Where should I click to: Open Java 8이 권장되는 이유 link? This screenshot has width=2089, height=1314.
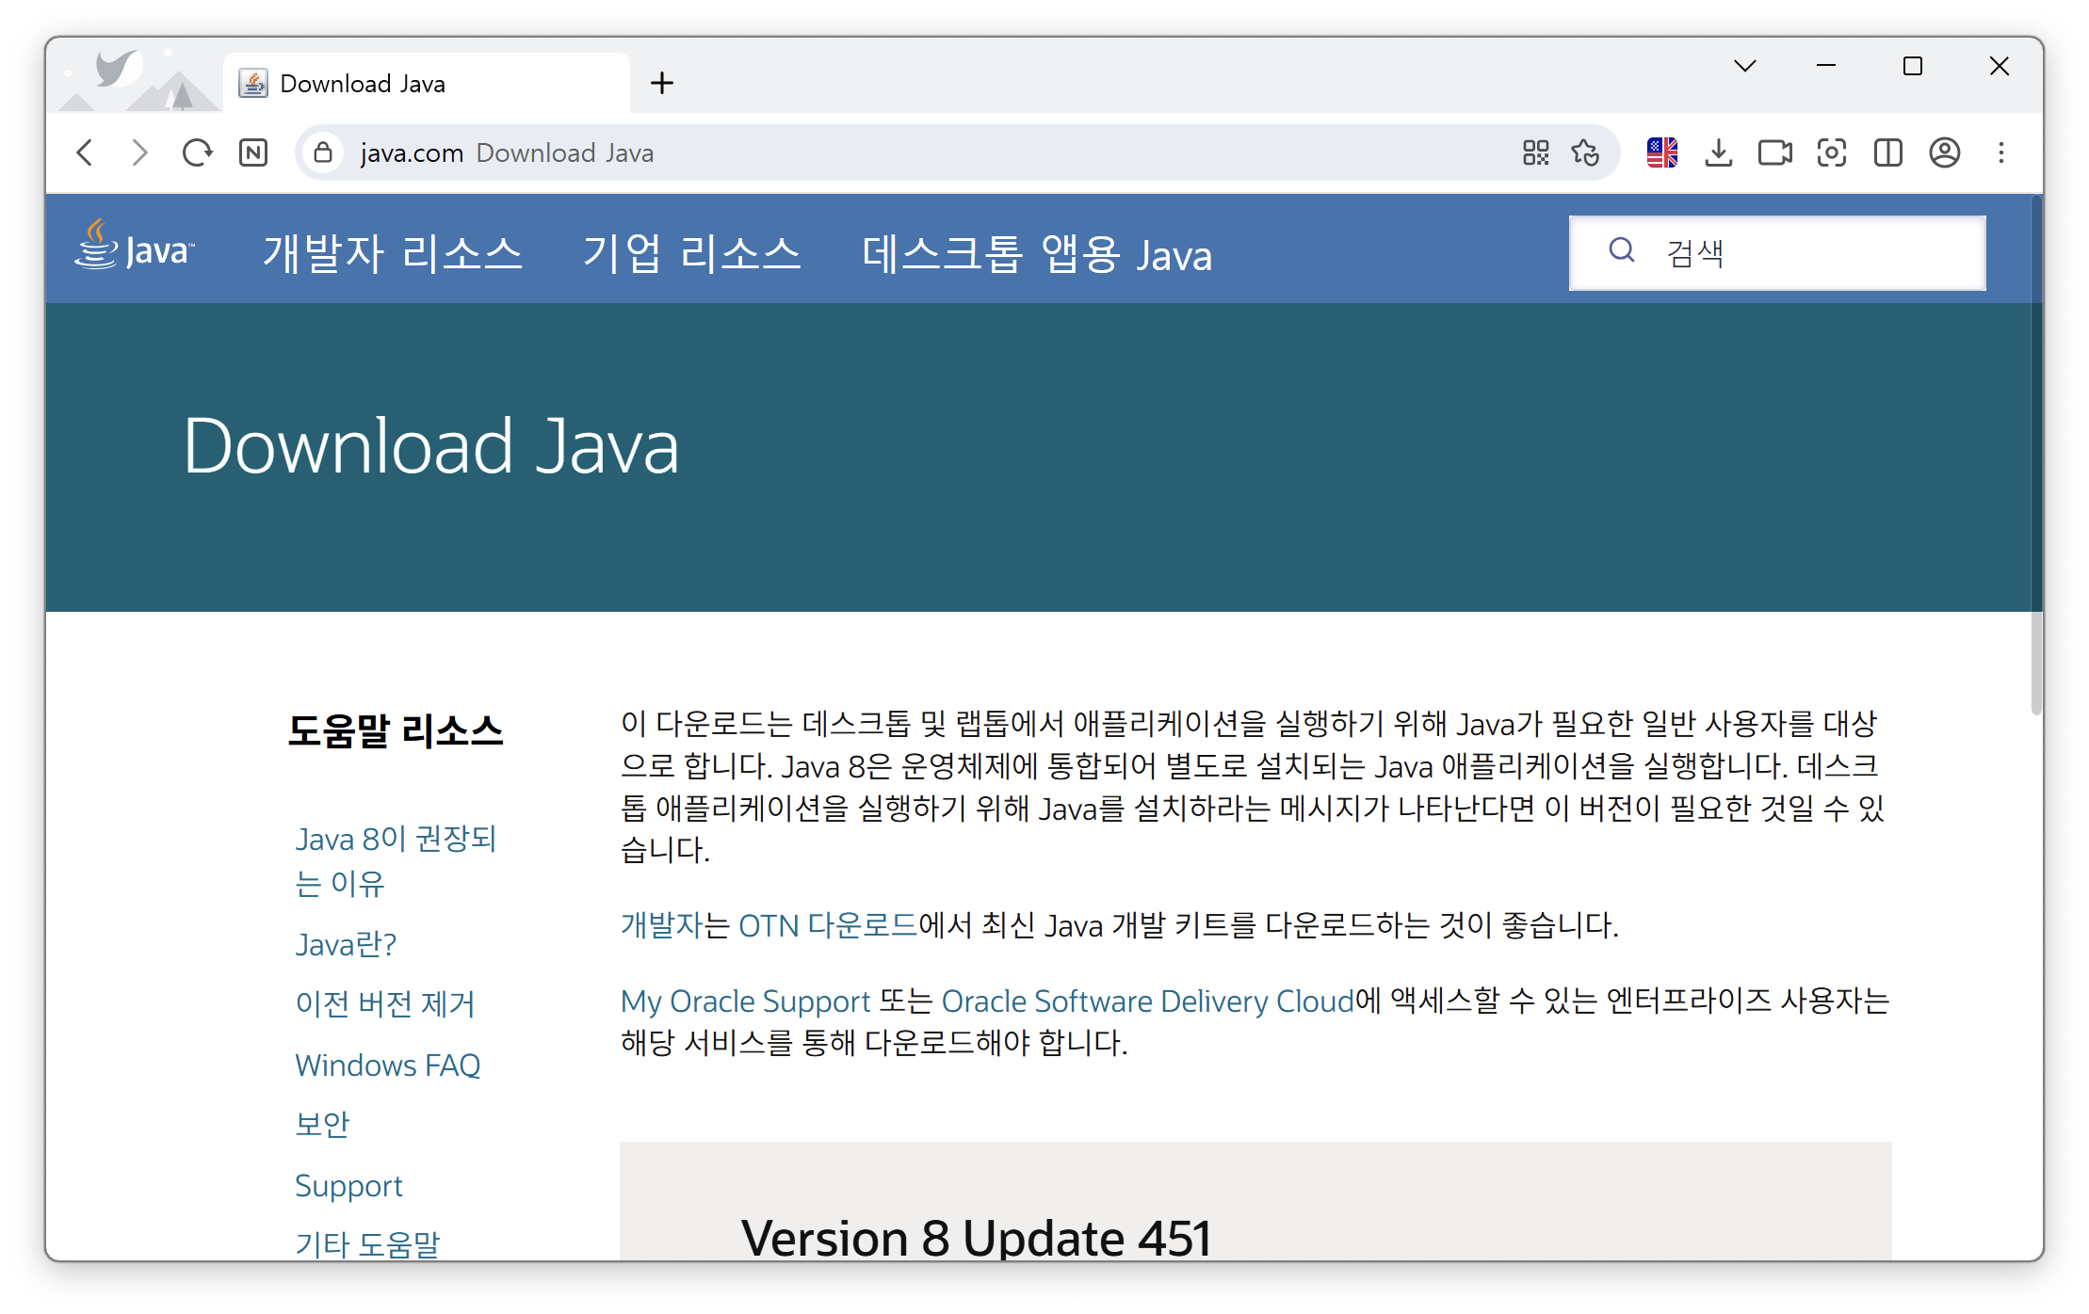pos(396,860)
